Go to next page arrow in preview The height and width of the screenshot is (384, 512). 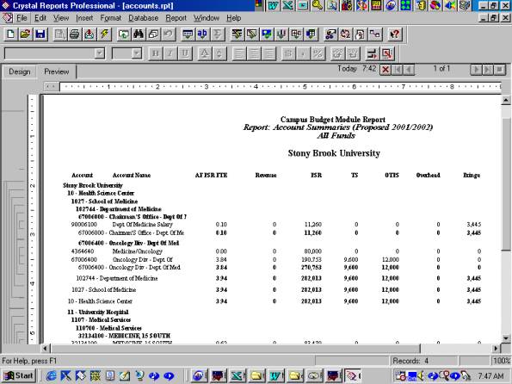[476, 69]
